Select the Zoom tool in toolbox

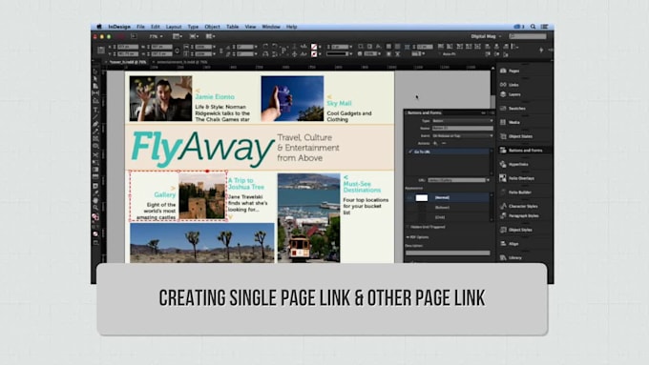pyautogui.click(x=95, y=208)
